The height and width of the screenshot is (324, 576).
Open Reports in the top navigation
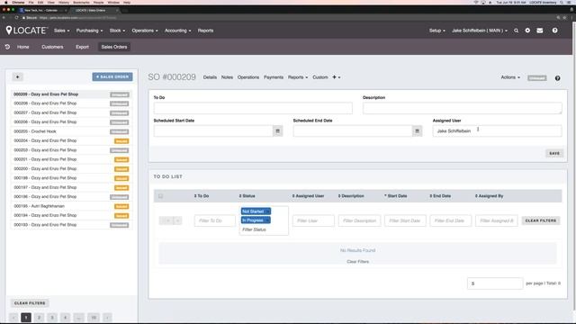205,31
